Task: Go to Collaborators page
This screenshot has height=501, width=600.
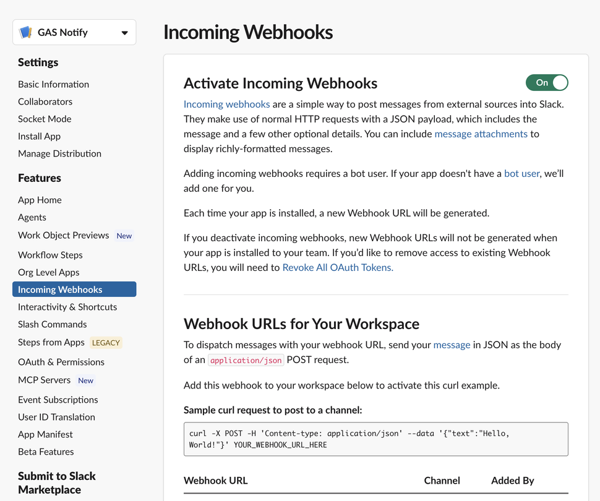Action: 45,101
